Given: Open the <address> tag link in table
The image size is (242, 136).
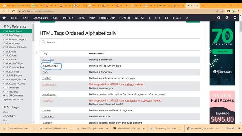Looking at the screenshot, I should click(x=49, y=94).
